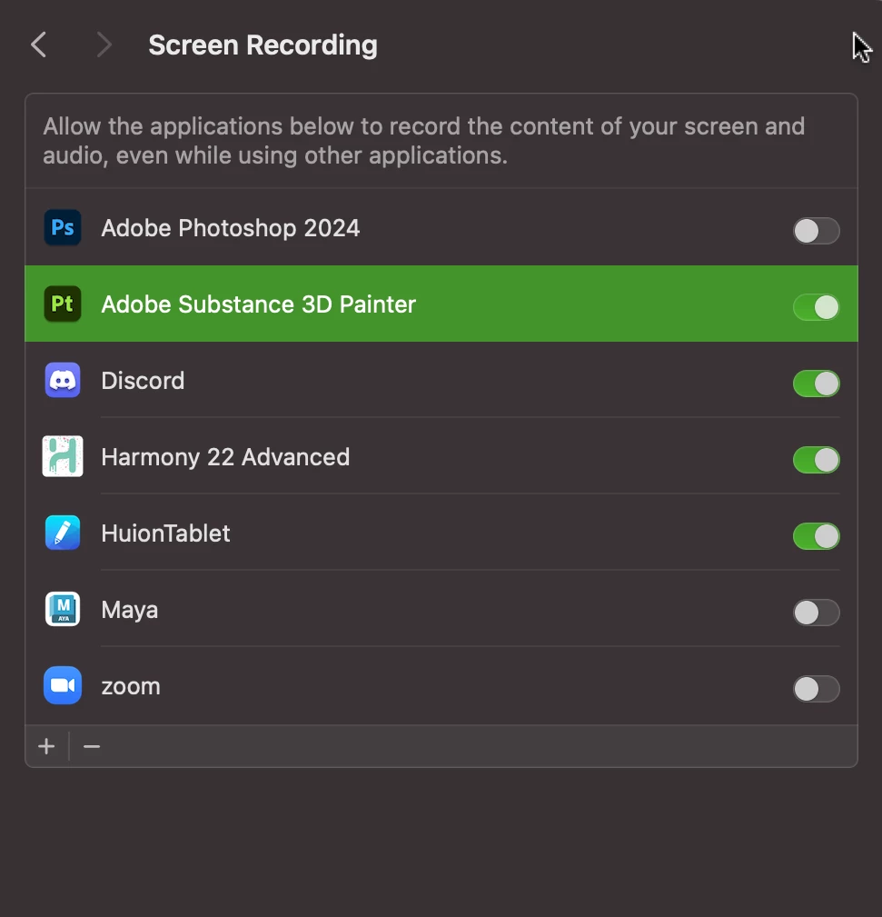Go forward using the right chevron
The width and height of the screenshot is (882, 917).
point(104,45)
